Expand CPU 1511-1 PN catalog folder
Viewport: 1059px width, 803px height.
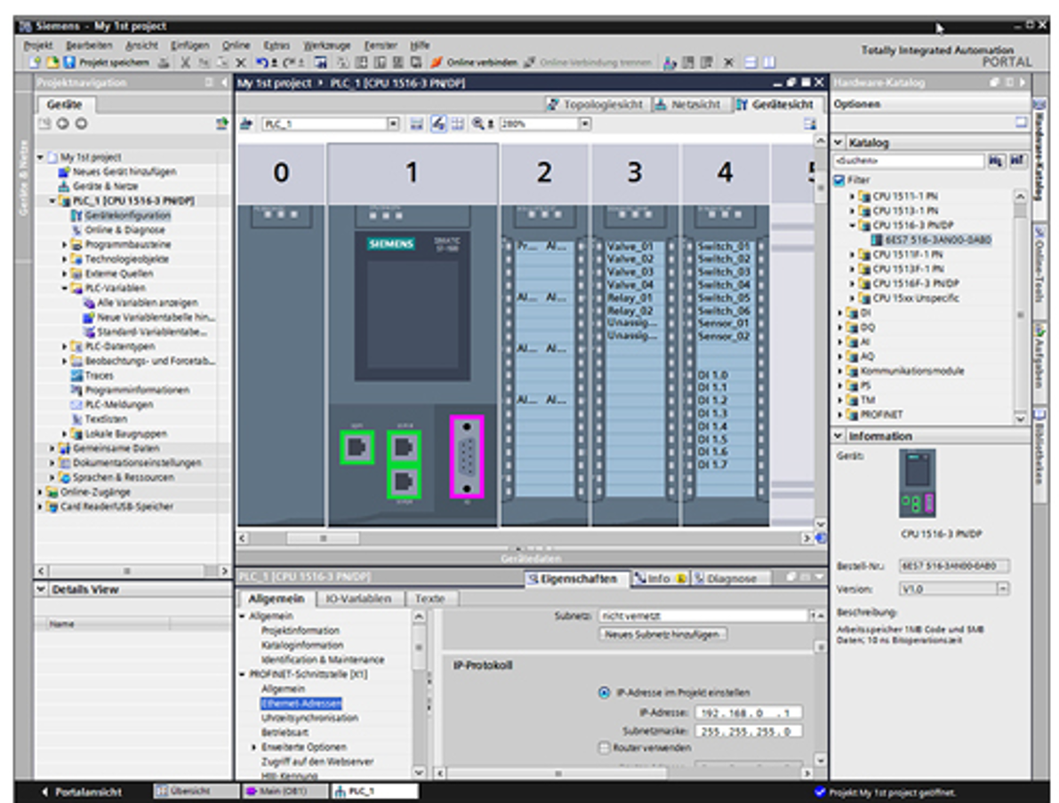[852, 196]
